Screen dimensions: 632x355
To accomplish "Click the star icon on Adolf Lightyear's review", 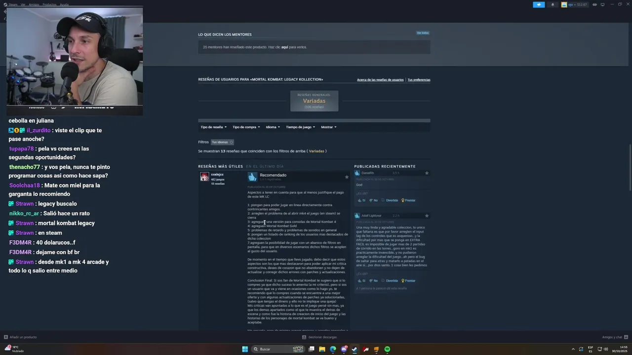I will [427, 215].
